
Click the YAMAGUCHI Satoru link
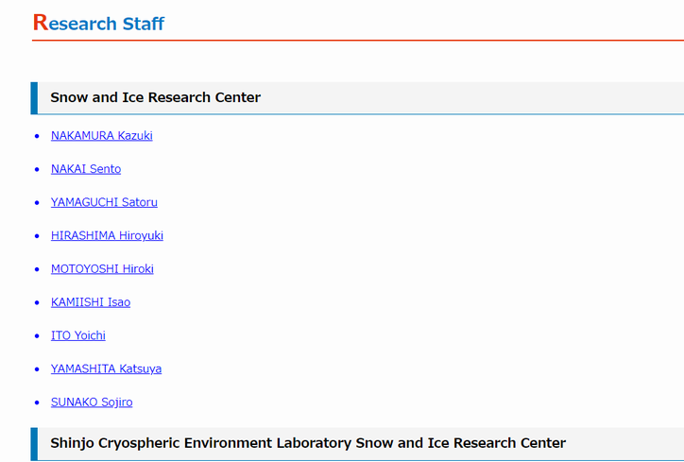pos(104,202)
